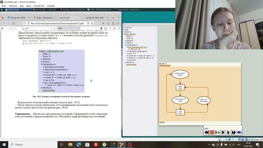Click the philosopher tab in Binder 0
The image size is (263, 148).
[165, 65]
